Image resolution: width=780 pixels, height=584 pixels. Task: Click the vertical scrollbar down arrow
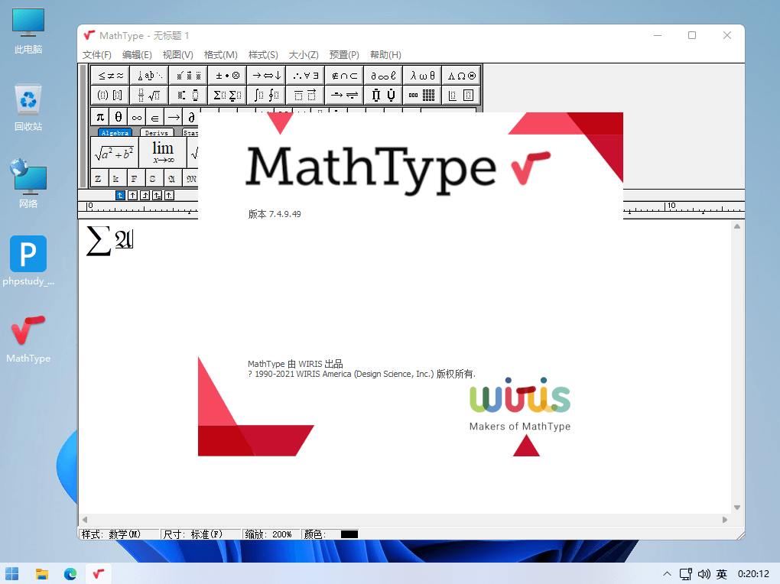click(737, 508)
